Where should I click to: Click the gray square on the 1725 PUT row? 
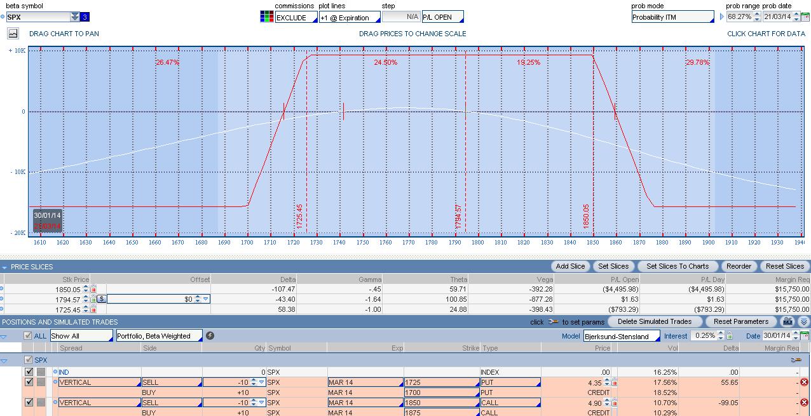[x=41, y=382]
